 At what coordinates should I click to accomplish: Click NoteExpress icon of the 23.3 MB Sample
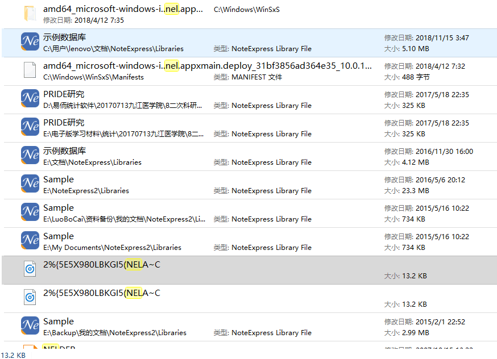tap(30, 183)
